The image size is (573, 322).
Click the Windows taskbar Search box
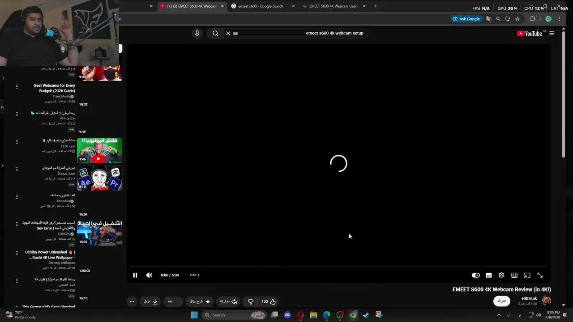pyautogui.click(x=234, y=315)
